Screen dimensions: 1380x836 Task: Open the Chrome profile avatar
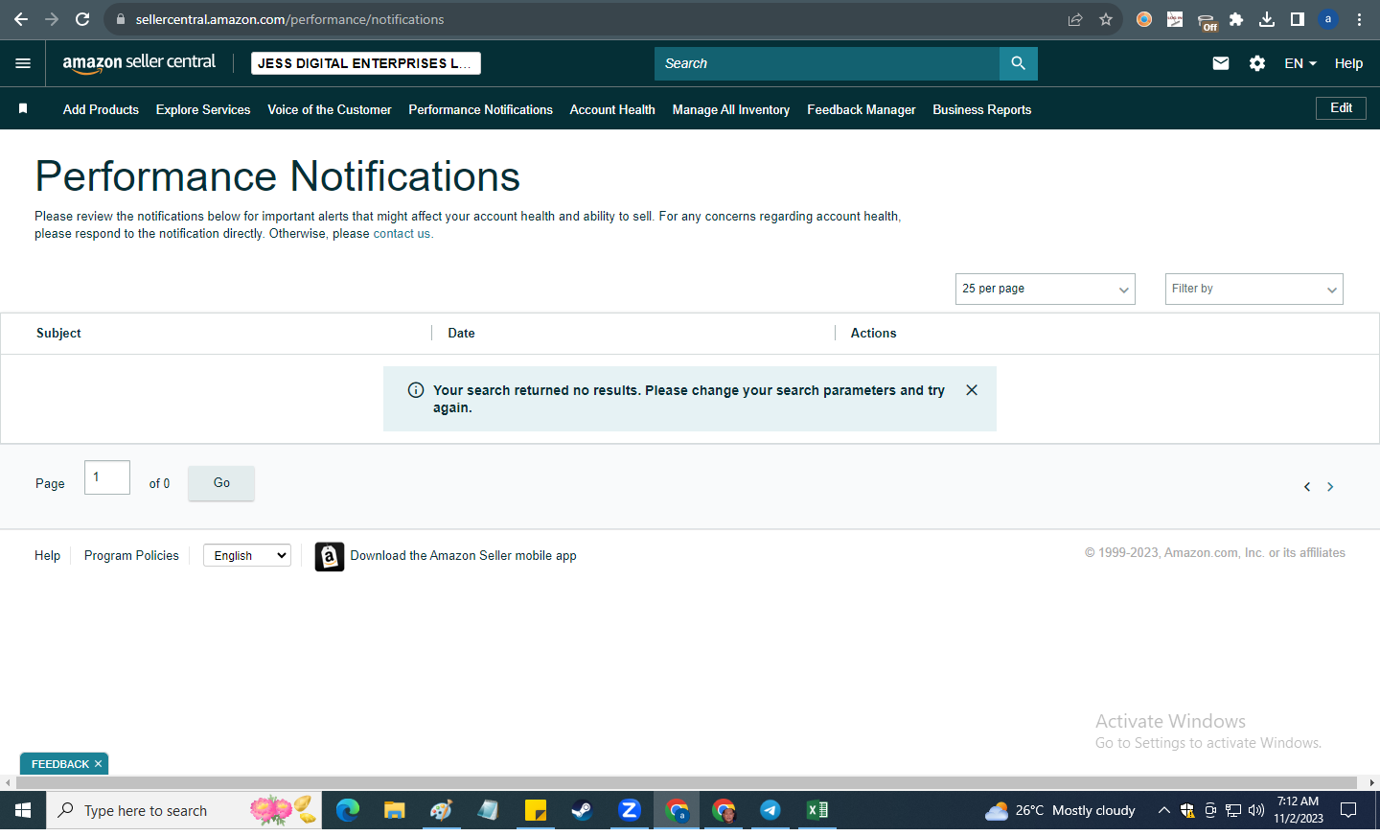[x=1328, y=19]
